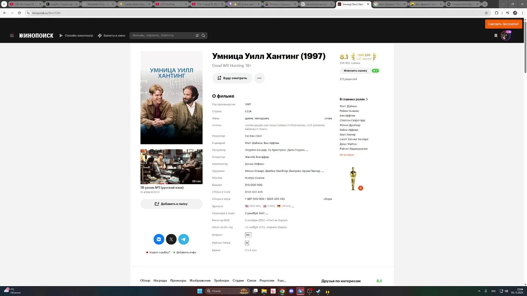Open Билеты в кино section

pyautogui.click(x=112, y=35)
